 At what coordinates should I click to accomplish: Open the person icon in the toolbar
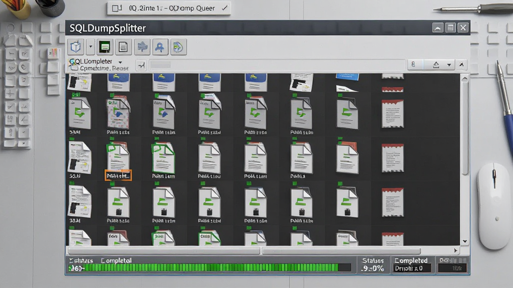click(160, 47)
